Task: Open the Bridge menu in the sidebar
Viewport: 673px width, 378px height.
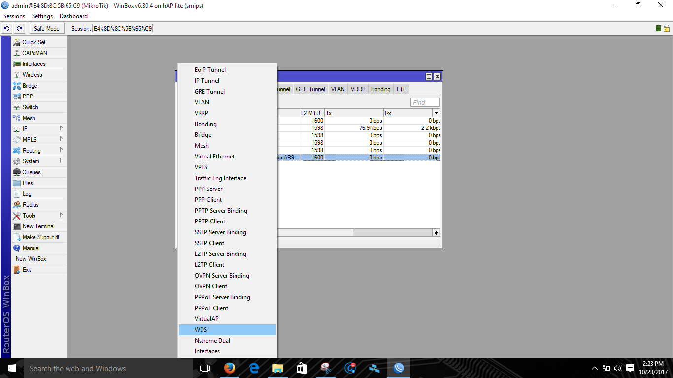Action: click(x=30, y=85)
